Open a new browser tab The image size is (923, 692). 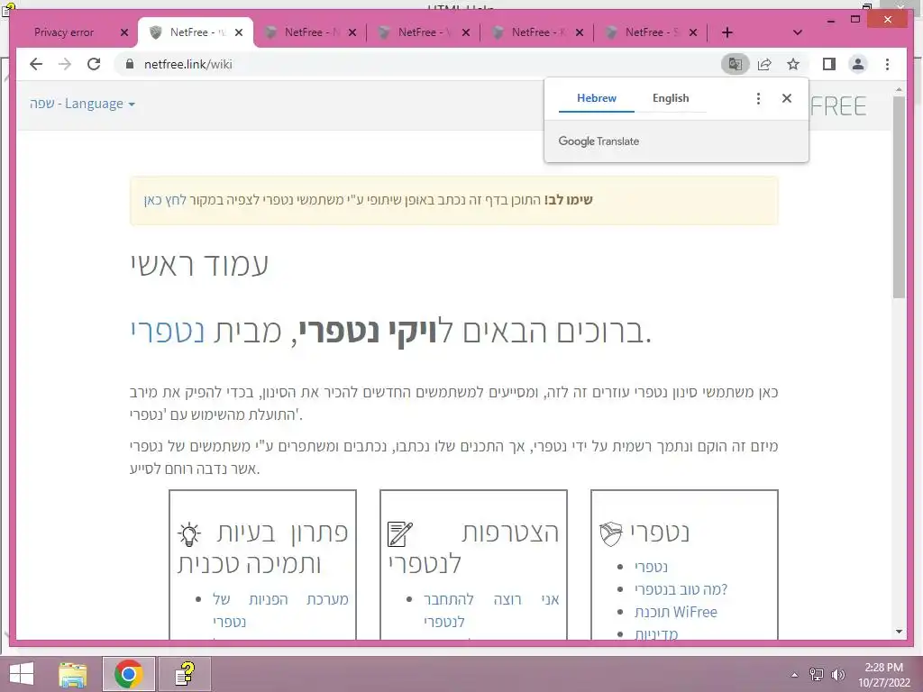click(727, 32)
